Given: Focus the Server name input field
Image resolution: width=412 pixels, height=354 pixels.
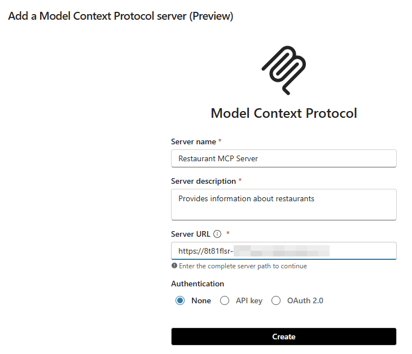Looking at the screenshot, I should 283,158.
